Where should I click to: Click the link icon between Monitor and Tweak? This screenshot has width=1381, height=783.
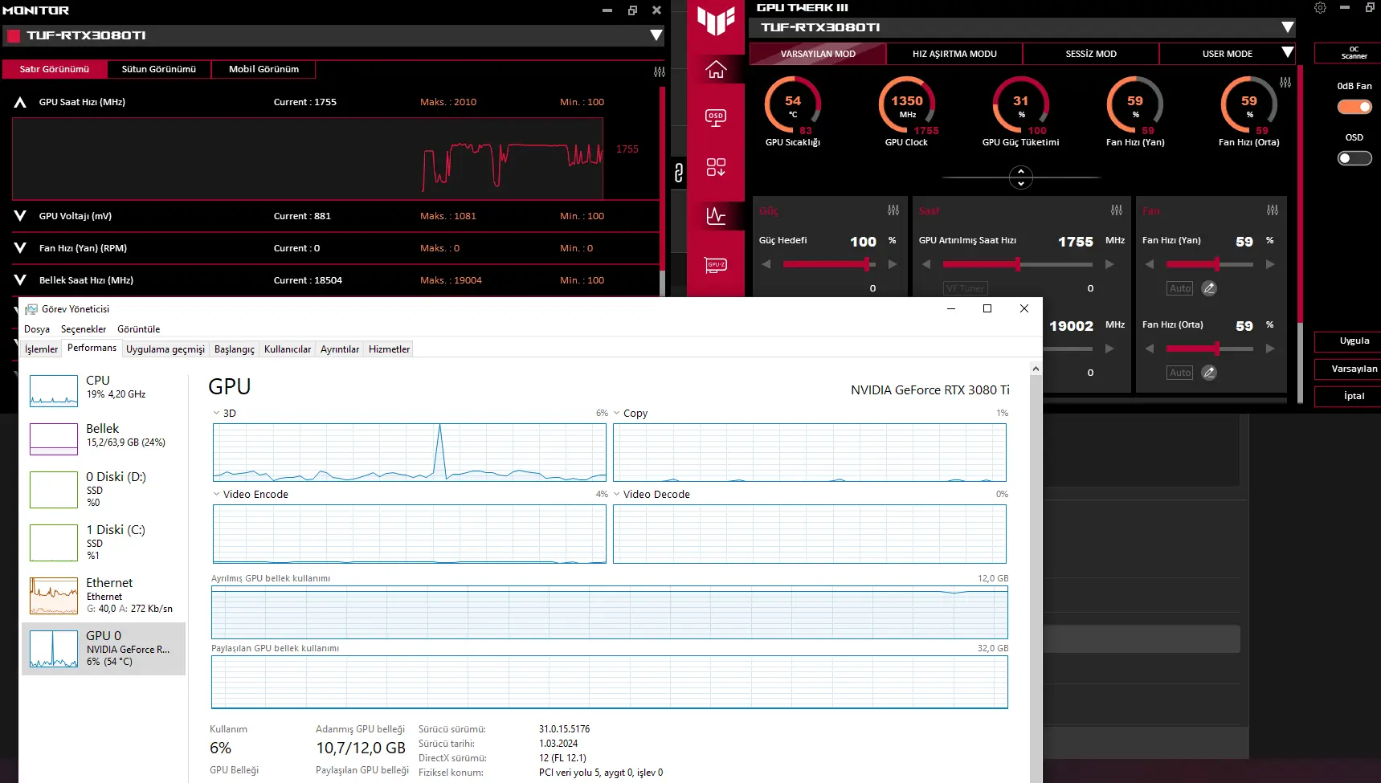(679, 172)
